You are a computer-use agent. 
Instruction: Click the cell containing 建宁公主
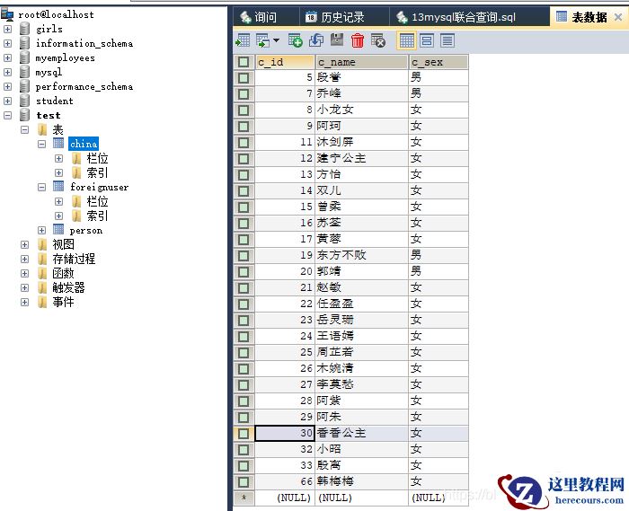[x=362, y=158]
